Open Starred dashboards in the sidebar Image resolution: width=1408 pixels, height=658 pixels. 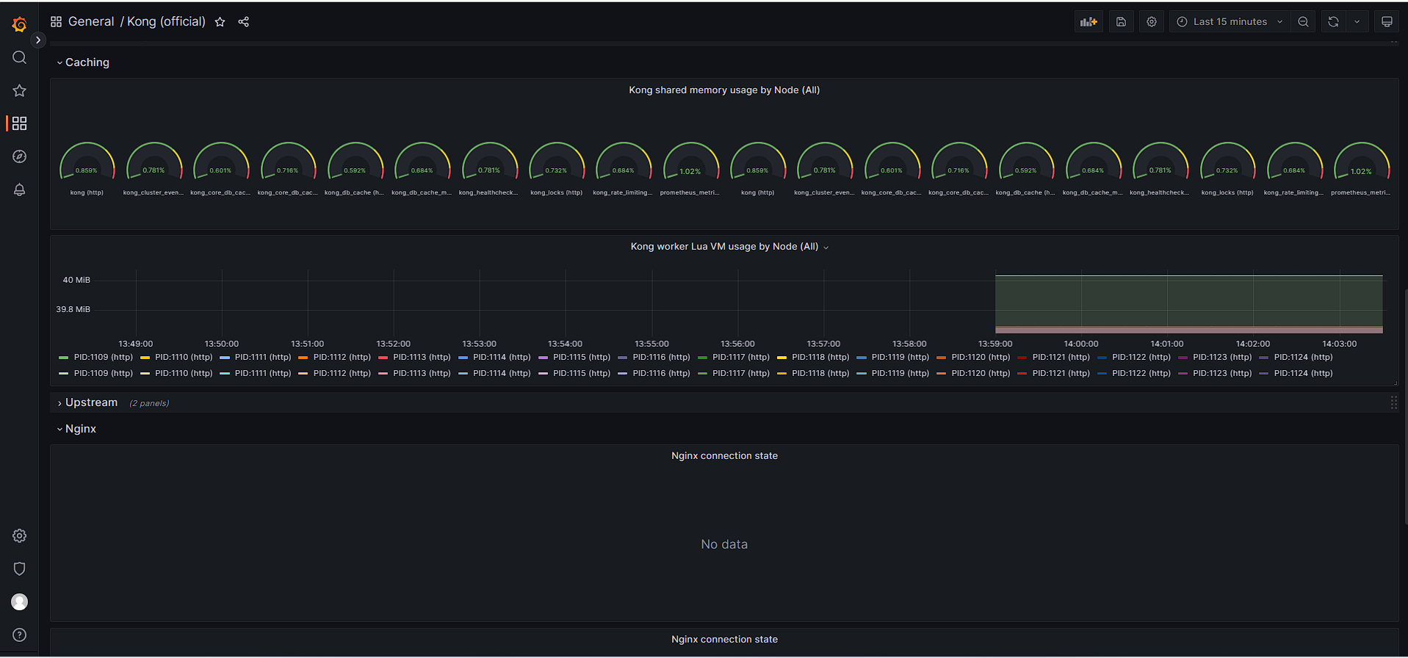tap(19, 90)
